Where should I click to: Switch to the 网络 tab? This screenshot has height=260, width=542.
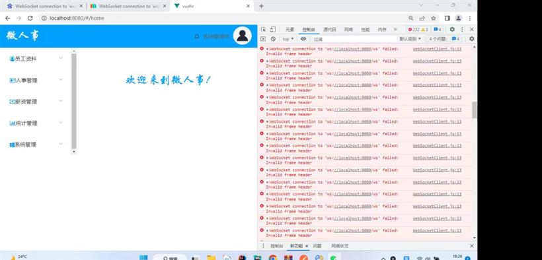click(x=348, y=30)
